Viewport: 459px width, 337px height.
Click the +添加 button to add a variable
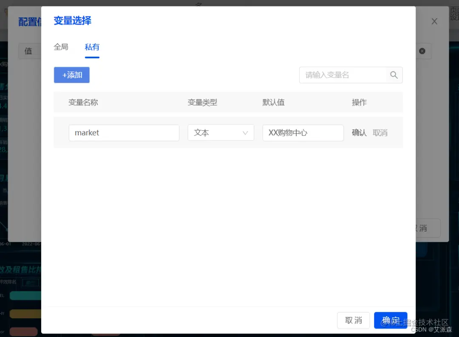pyautogui.click(x=71, y=75)
